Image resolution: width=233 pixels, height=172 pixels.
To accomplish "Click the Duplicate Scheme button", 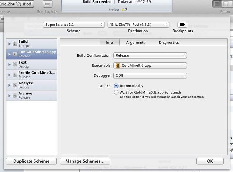I will click(31, 161).
